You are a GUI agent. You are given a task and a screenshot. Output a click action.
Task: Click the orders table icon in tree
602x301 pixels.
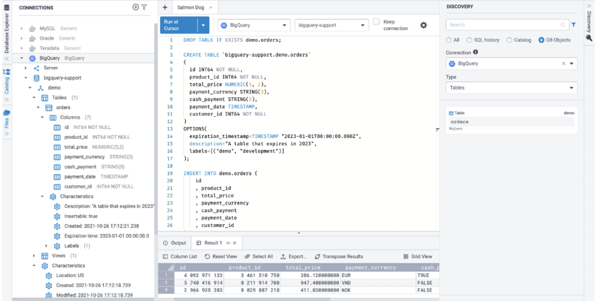(x=49, y=108)
